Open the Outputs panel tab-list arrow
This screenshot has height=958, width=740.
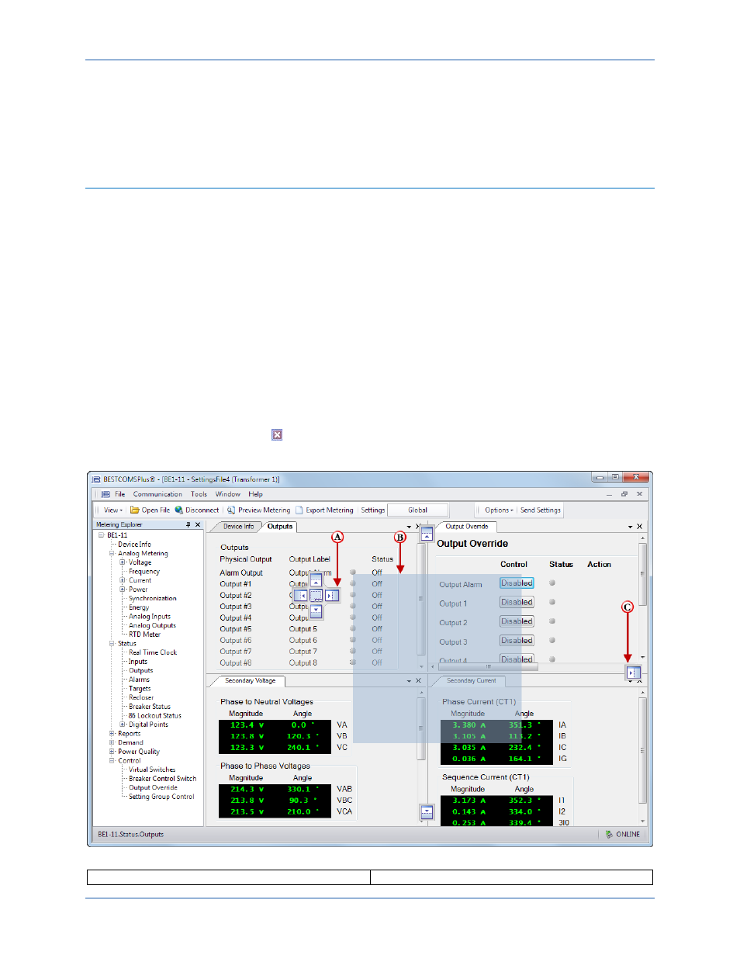[x=409, y=527]
